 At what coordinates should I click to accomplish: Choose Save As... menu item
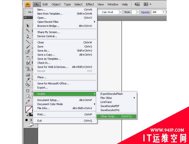pos(65,51)
